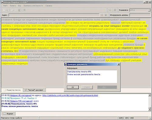
Task: Expand the Кодировка UTF-8 dropdown
Action: click(x=149, y=10)
